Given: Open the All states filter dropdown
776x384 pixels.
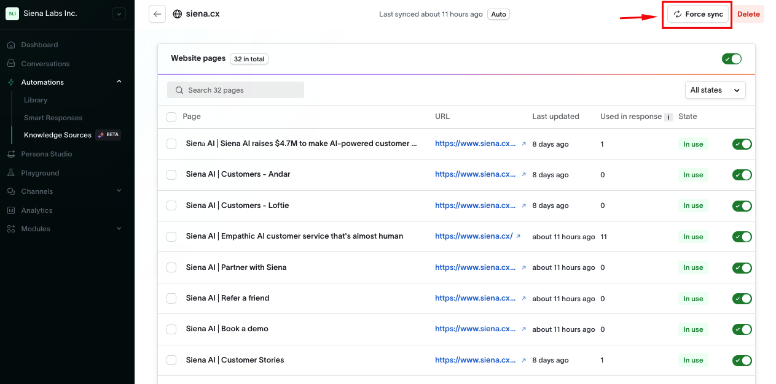Looking at the screenshot, I should 715,90.
